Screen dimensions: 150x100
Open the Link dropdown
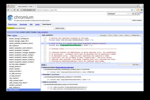pyautogui.click(x=122, y=35)
